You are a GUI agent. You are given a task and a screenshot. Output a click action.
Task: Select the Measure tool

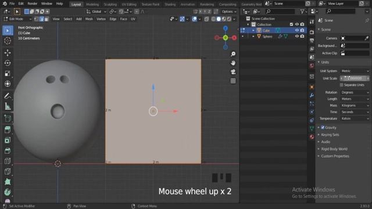tap(8, 106)
